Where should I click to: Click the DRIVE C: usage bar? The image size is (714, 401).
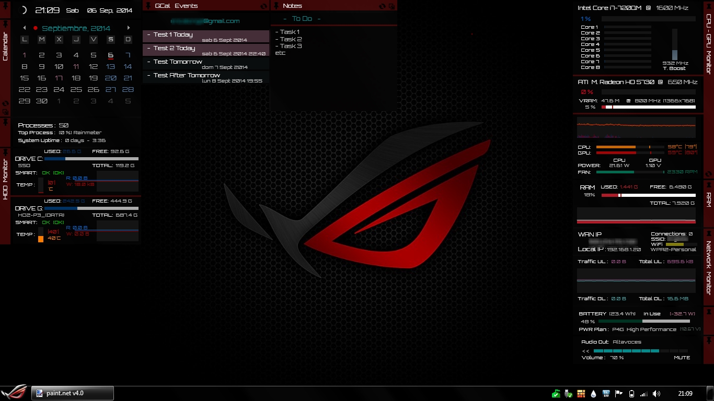pyautogui.click(x=91, y=159)
